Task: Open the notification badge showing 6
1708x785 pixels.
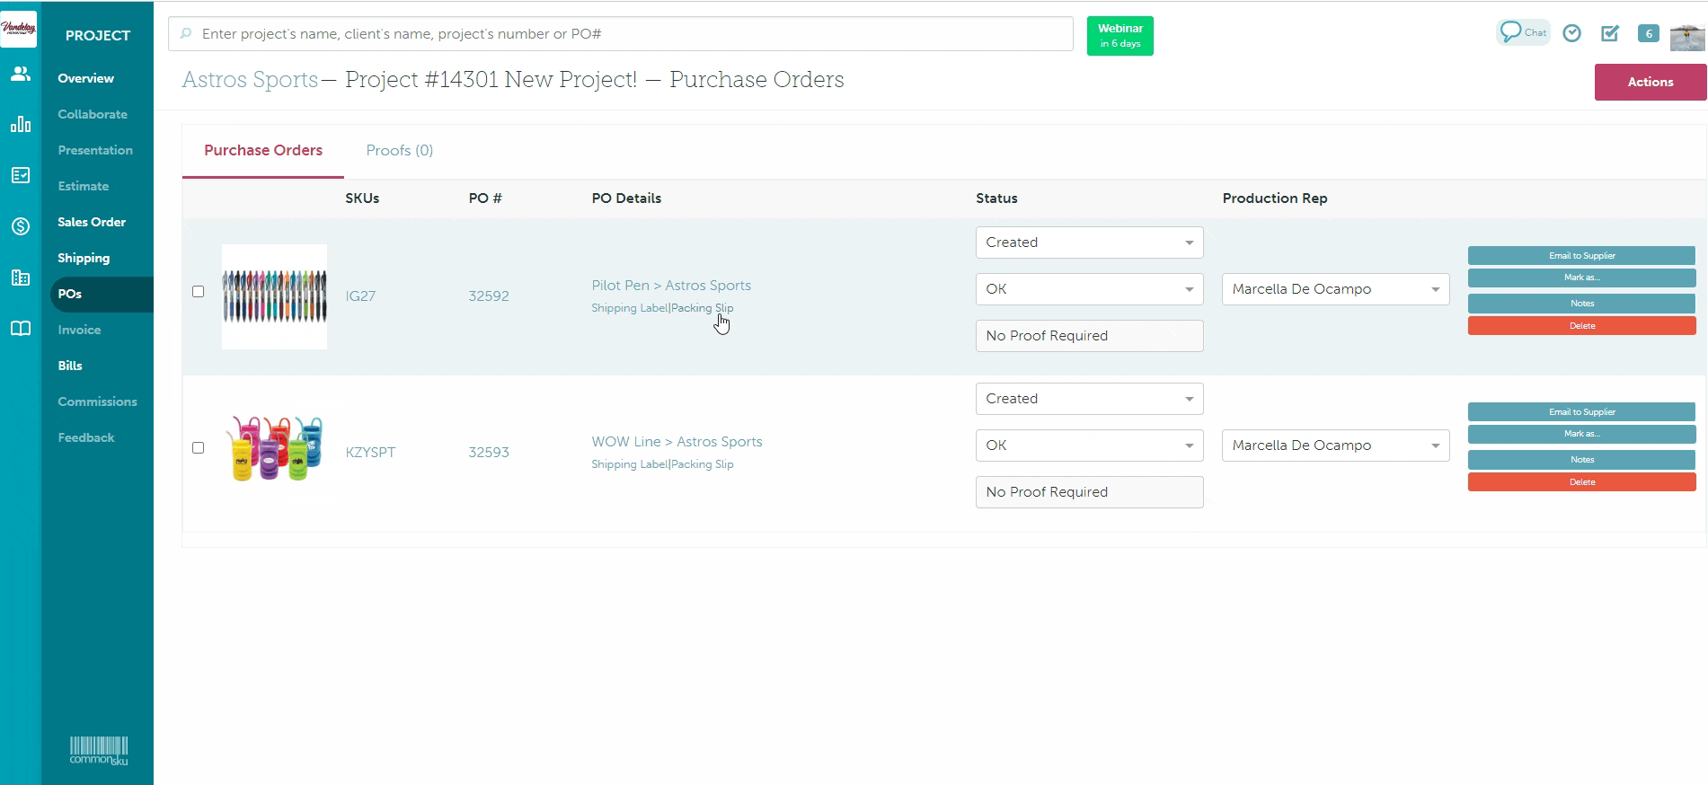Action: click(1648, 33)
